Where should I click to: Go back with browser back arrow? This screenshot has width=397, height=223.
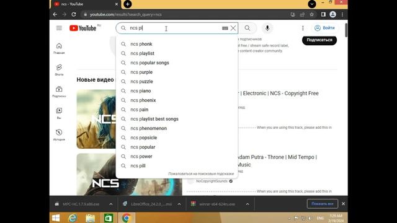point(55,14)
